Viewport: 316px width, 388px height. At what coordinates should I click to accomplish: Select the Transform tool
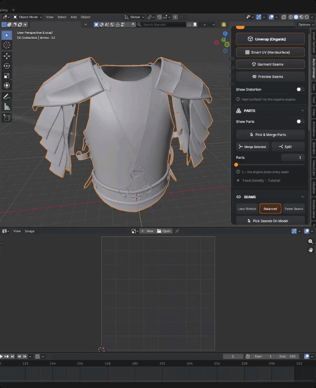[x=7, y=85]
